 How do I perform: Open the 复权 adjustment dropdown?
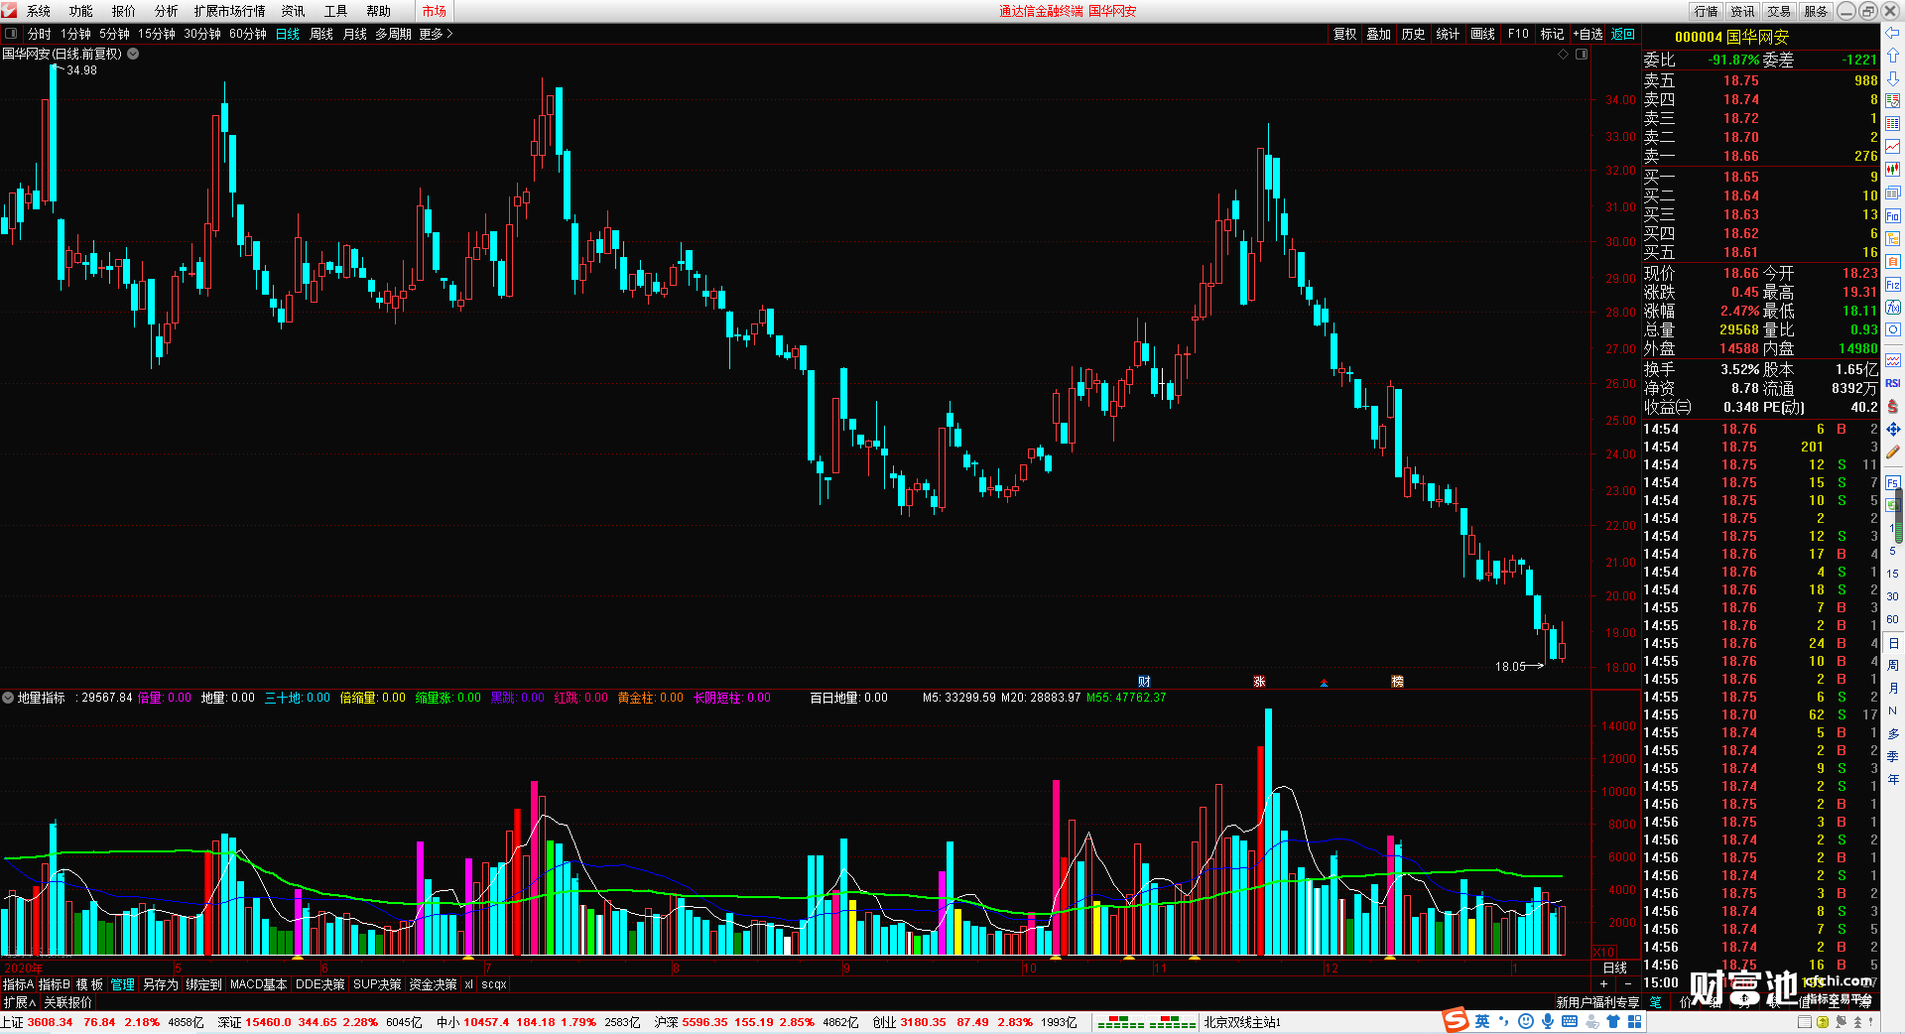coord(1344,34)
